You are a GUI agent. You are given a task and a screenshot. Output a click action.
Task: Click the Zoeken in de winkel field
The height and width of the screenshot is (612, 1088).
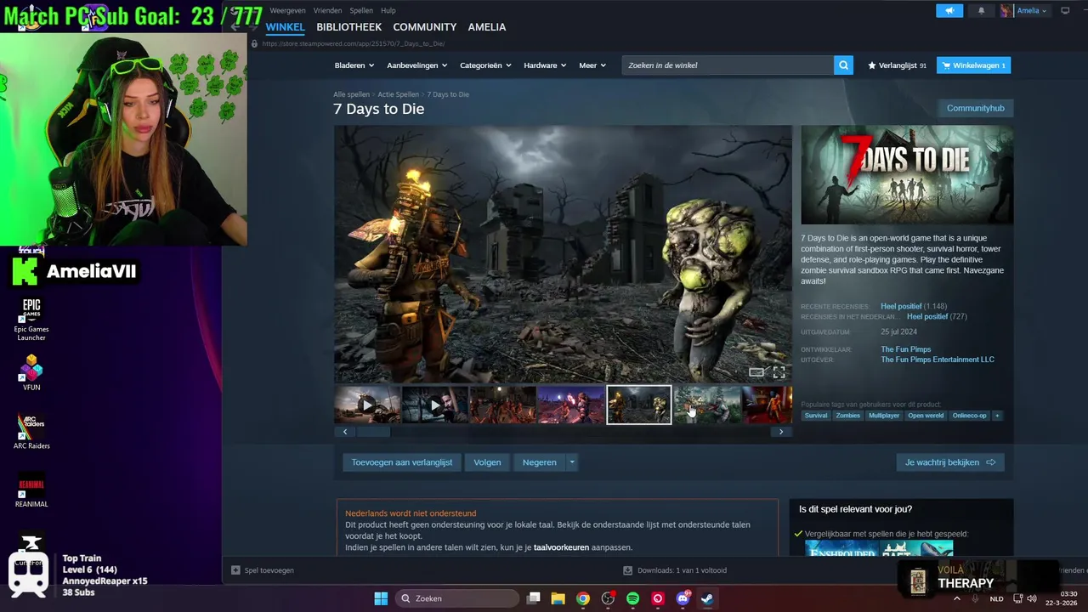pos(728,65)
